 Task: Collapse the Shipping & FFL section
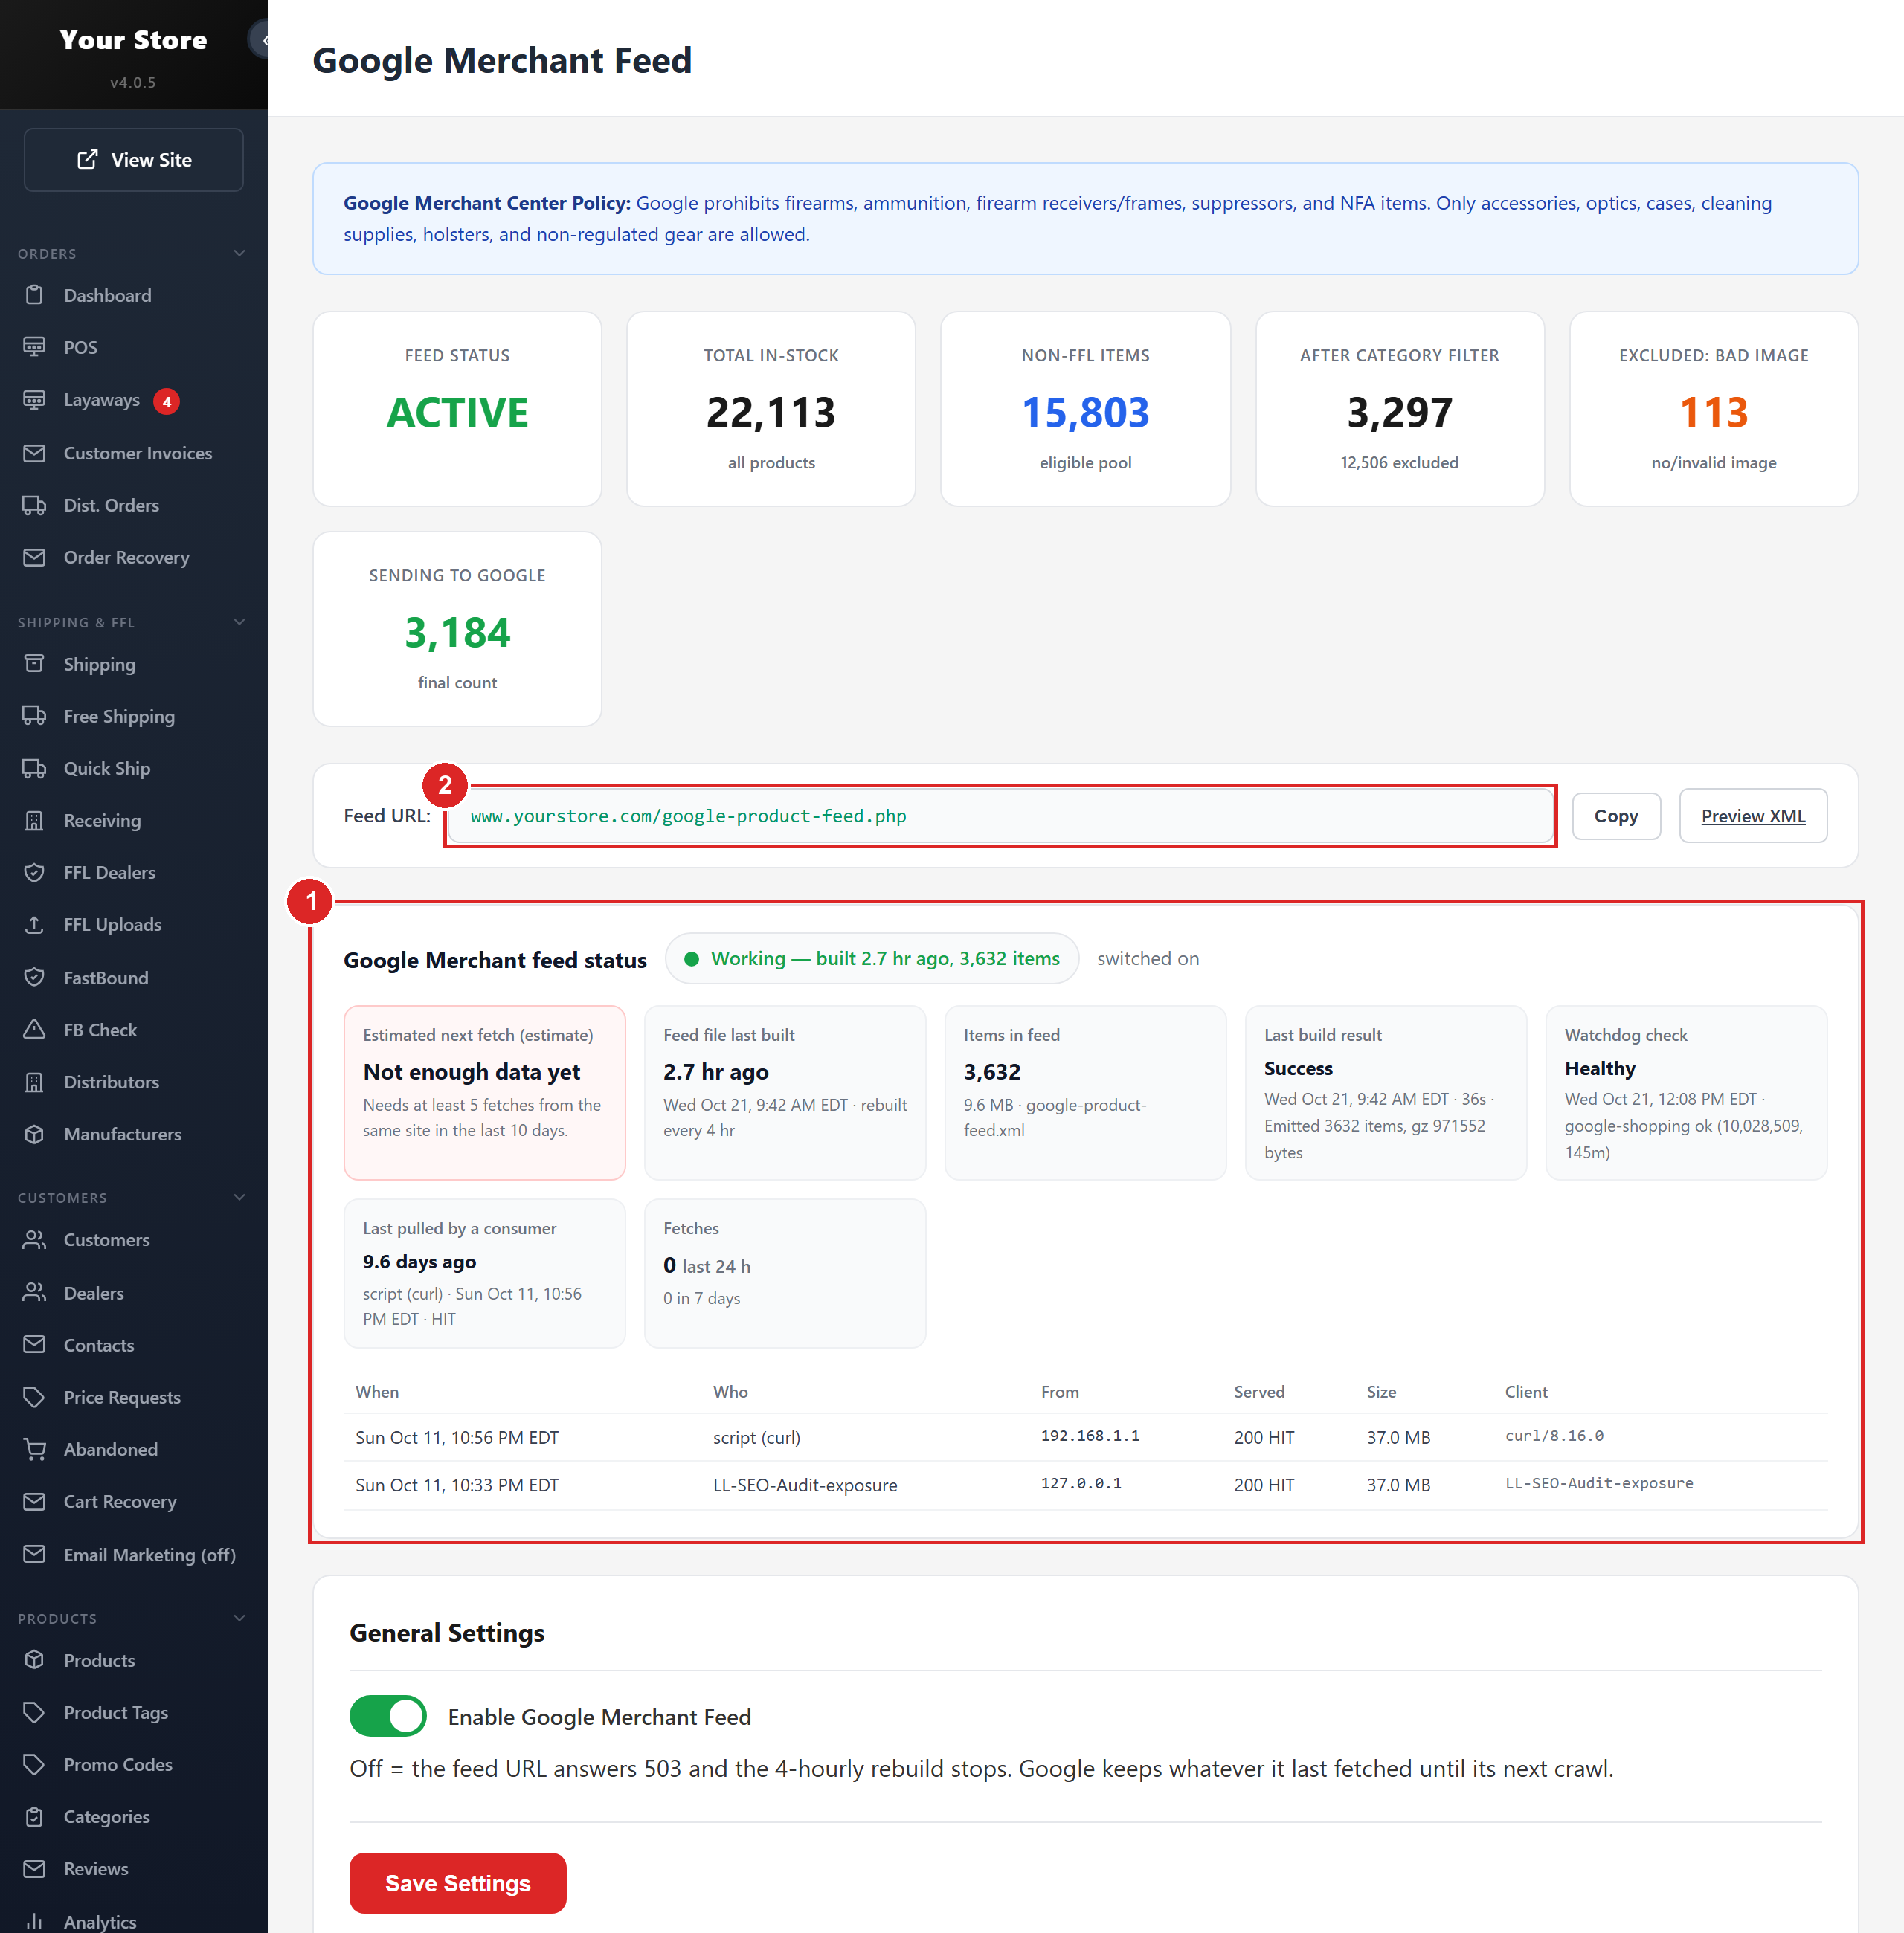point(239,622)
